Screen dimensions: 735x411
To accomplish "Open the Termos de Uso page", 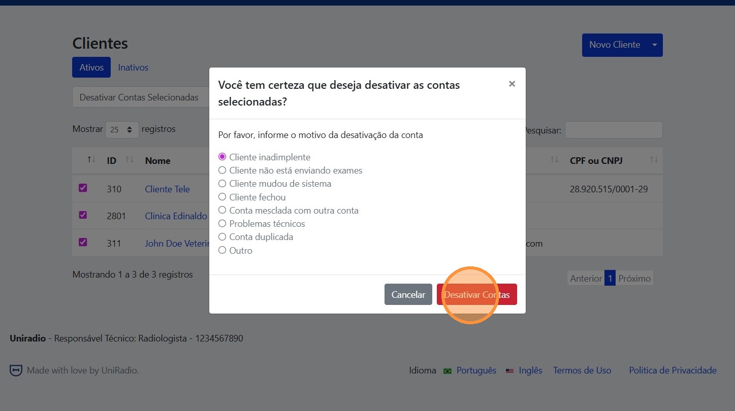I will pos(582,370).
